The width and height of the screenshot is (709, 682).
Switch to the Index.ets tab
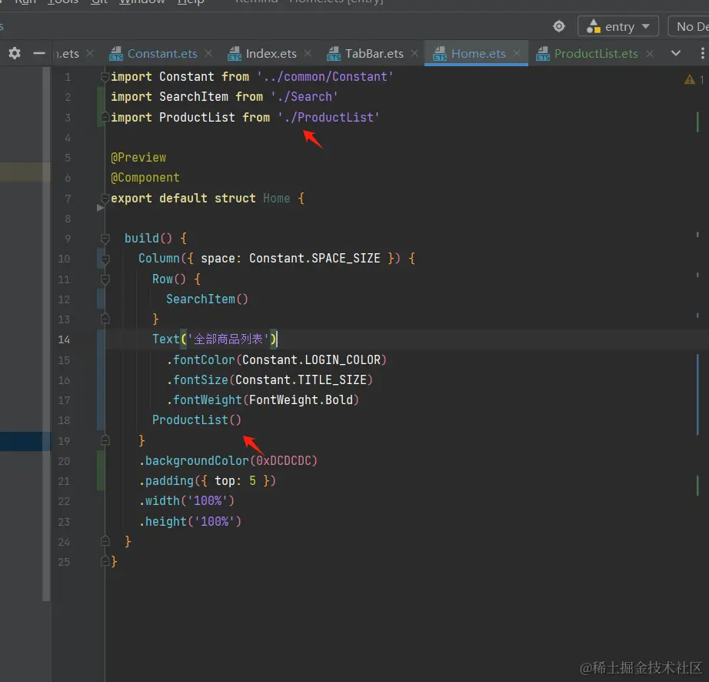click(271, 53)
